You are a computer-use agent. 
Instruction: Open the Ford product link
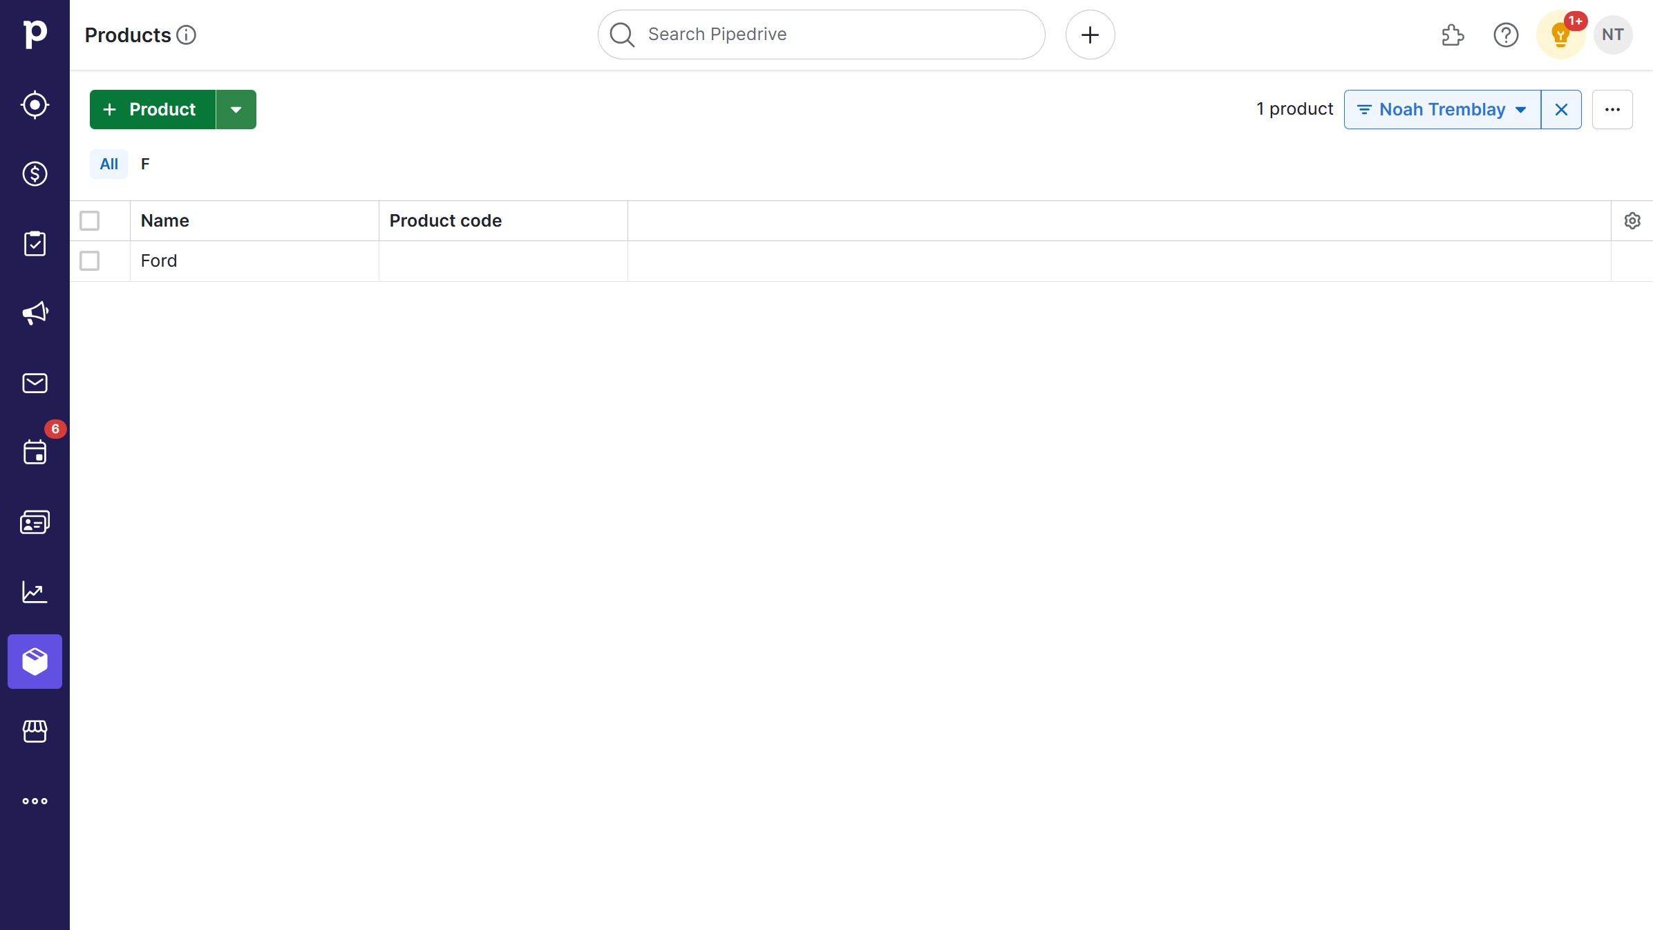click(159, 260)
